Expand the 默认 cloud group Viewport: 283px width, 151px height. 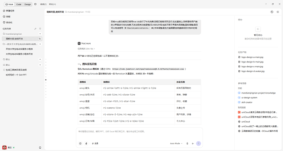[x=7, y=65]
